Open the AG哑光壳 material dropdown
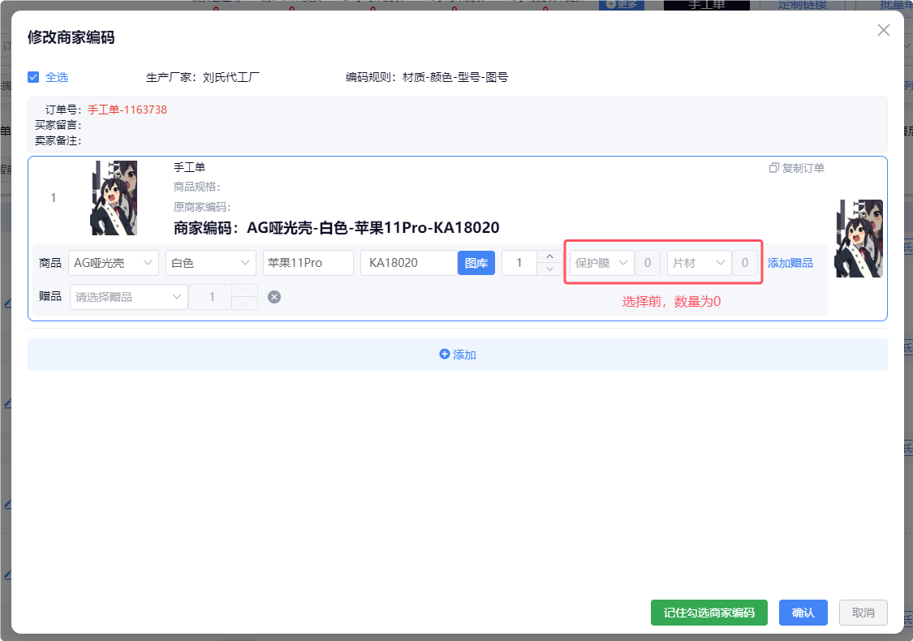Image resolution: width=913 pixels, height=641 pixels. coord(113,263)
